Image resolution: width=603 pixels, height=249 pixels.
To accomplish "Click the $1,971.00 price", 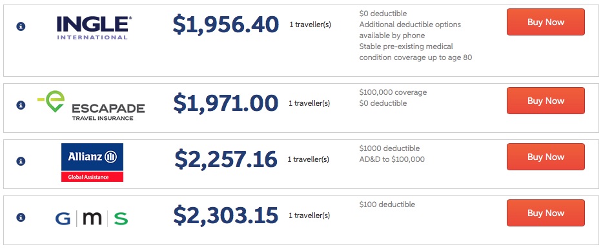I will (x=225, y=103).
